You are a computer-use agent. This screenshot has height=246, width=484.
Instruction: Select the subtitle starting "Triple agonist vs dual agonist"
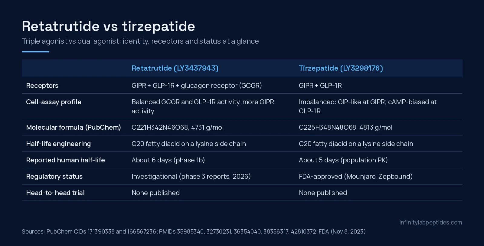[x=140, y=41]
